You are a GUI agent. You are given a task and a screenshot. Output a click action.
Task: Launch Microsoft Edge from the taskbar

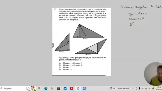coord(46,88)
